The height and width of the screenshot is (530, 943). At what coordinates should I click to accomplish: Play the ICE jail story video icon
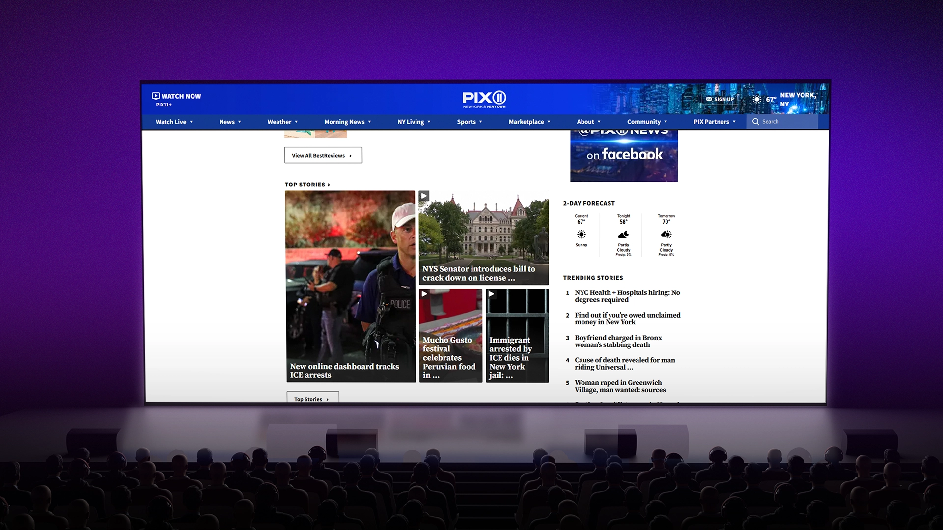click(491, 294)
